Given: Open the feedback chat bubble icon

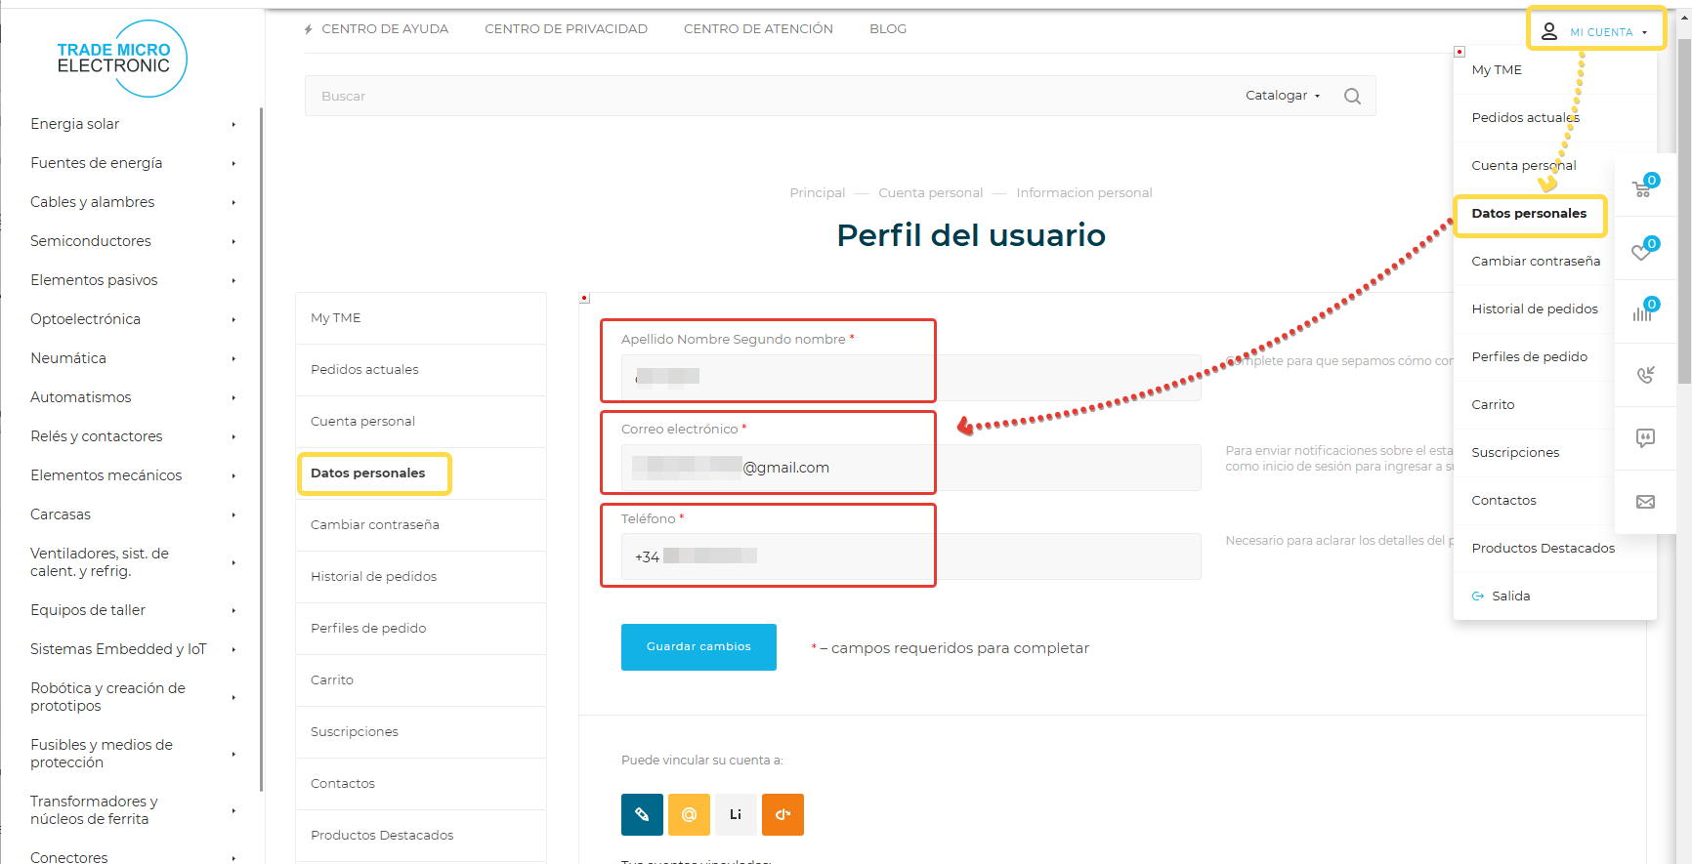Looking at the screenshot, I should [1645, 438].
